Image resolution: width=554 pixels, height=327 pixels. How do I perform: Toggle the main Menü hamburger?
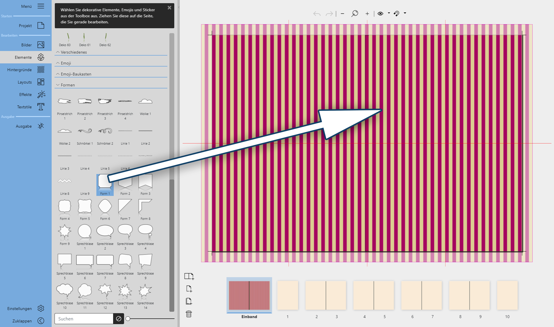pyautogui.click(x=41, y=6)
